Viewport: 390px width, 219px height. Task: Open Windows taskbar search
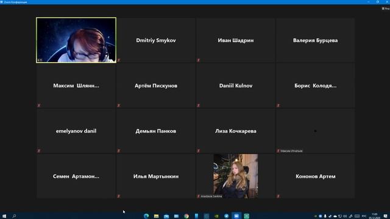pos(15,216)
